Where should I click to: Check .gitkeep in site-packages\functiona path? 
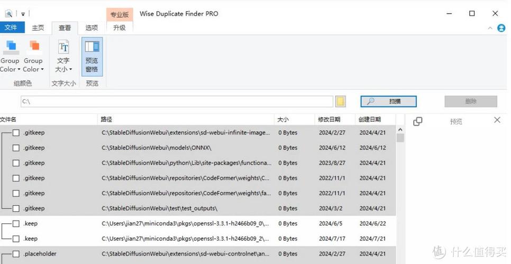point(16,163)
